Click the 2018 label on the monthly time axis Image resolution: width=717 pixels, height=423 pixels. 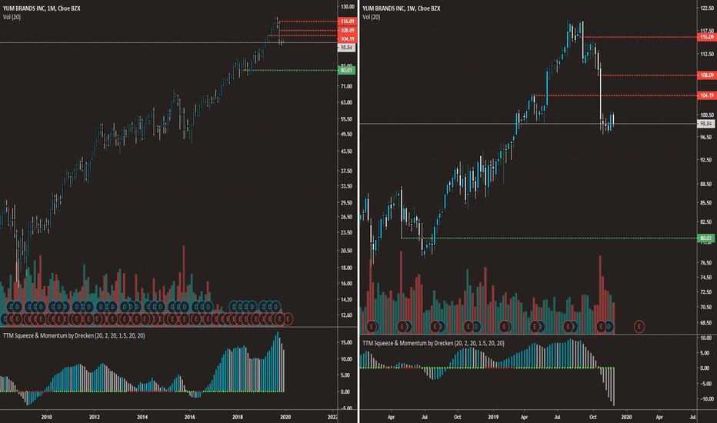[237, 417]
